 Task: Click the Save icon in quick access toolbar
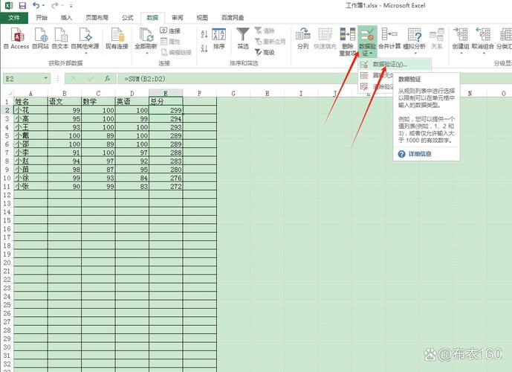coord(22,5)
